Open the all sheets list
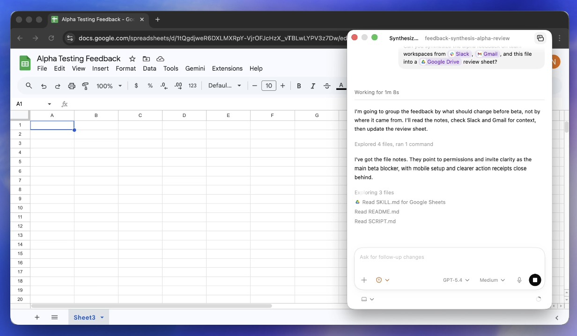The width and height of the screenshot is (577, 336). coord(54,317)
